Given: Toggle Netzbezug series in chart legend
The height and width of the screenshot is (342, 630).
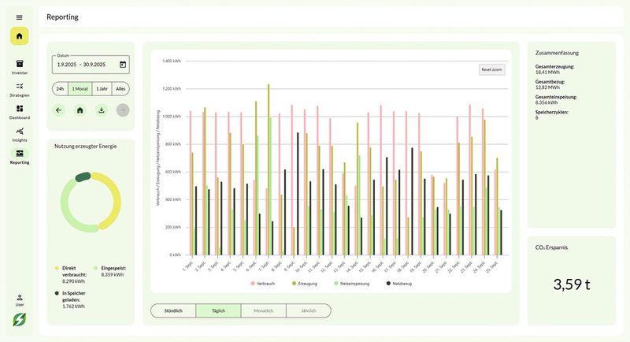Looking at the screenshot, I should 399,284.
